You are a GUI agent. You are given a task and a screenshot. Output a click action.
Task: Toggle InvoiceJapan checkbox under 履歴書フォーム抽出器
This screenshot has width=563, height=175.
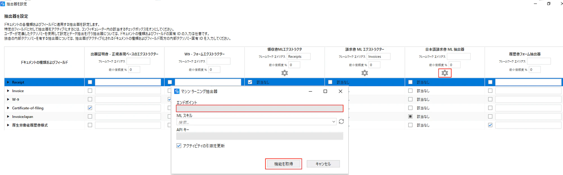pos(490,116)
